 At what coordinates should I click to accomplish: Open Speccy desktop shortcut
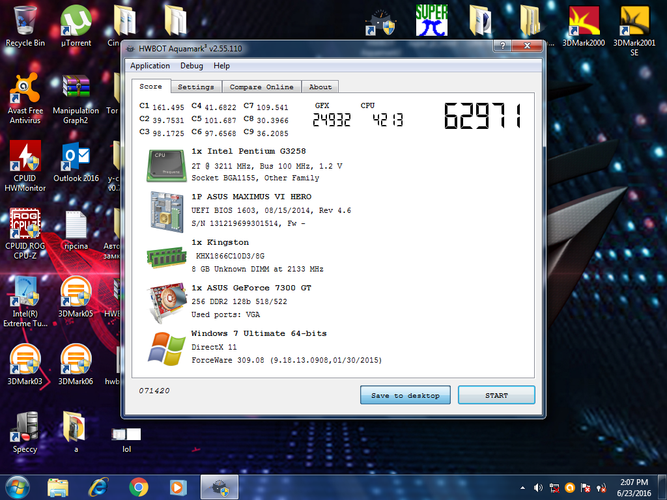pos(25,432)
